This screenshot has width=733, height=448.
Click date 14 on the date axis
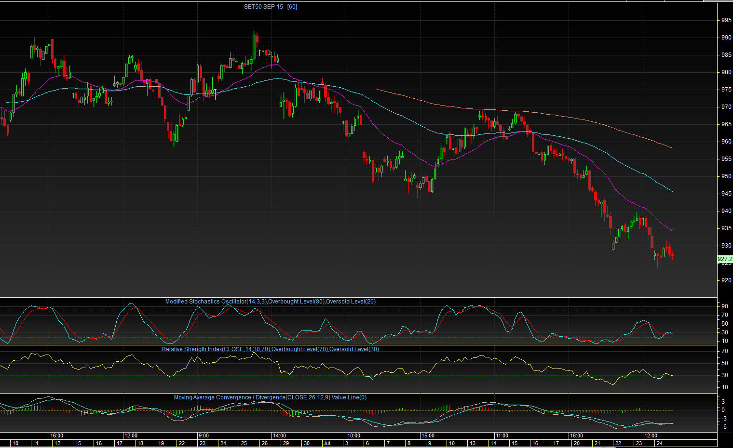coord(493,443)
